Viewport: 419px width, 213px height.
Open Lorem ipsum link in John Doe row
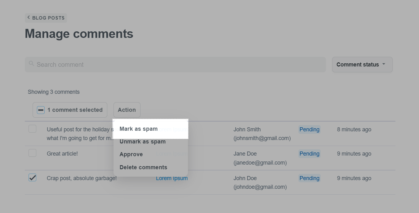click(172, 178)
